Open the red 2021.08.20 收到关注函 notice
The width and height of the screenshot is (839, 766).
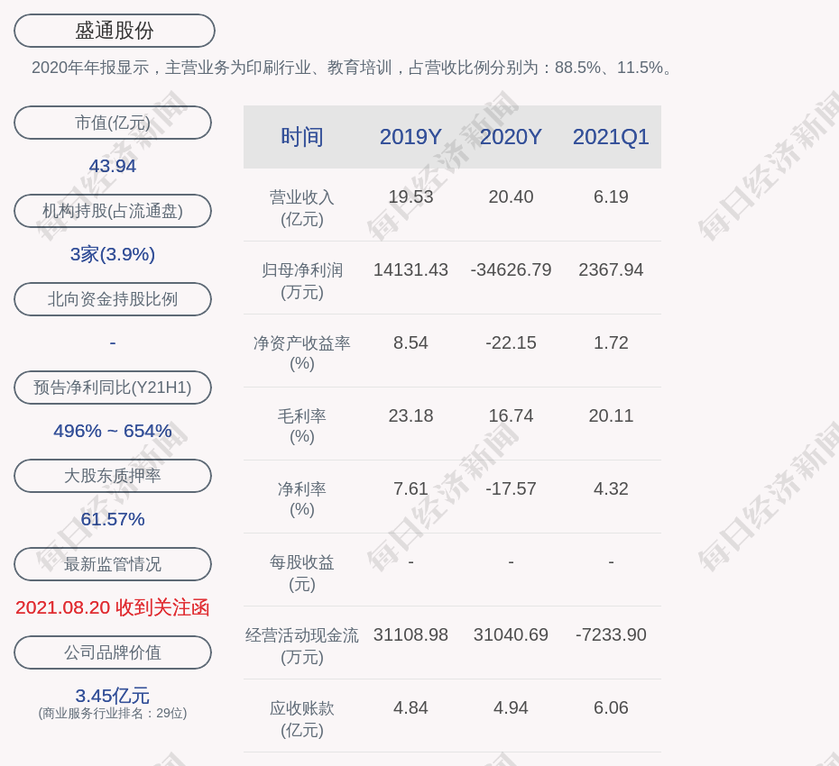(113, 607)
